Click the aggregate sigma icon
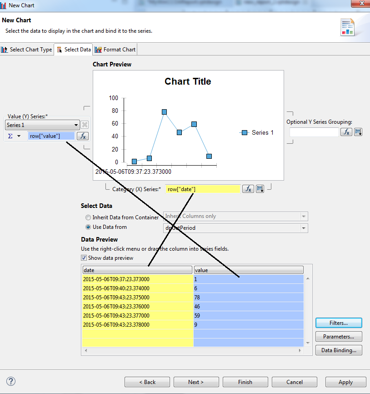The width and height of the screenshot is (370, 394). click(10, 136)
